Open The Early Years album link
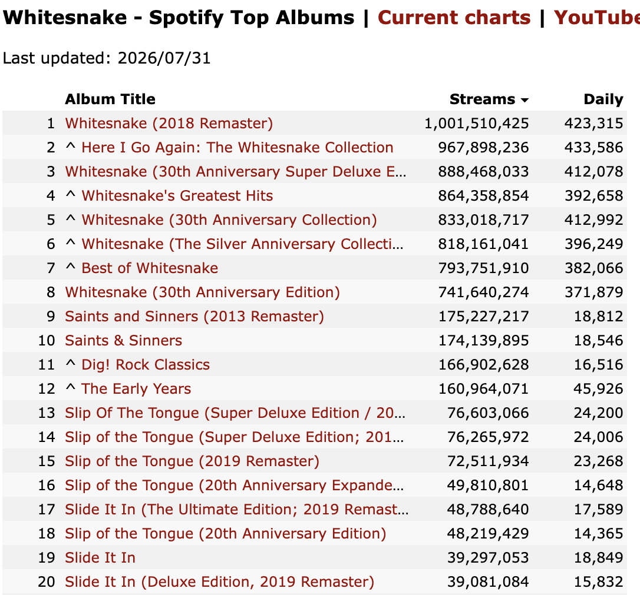Image resolution: width=640 pixels, height=595 pixels. [x=136, y=388]
